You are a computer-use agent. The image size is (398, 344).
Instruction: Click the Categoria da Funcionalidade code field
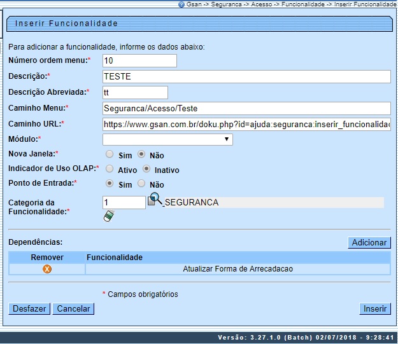click(x=124, y=202)
